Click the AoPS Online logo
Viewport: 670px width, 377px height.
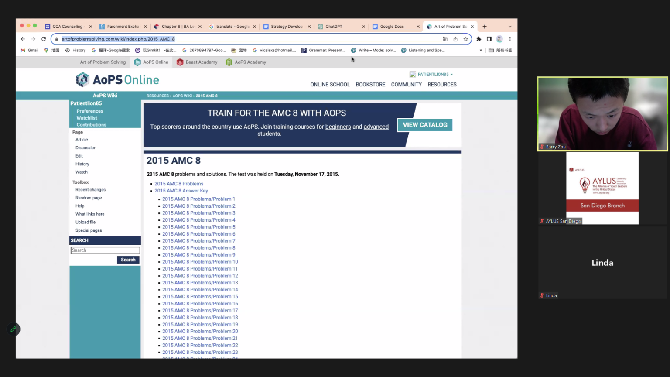click(x=117, y=79)
